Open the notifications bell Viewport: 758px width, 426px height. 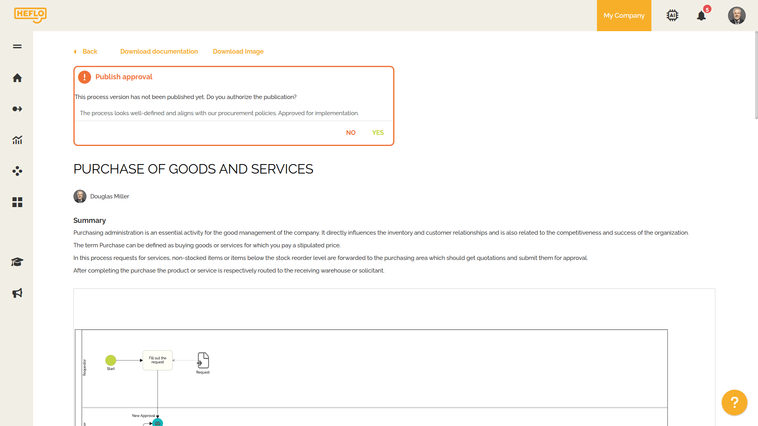702,16
